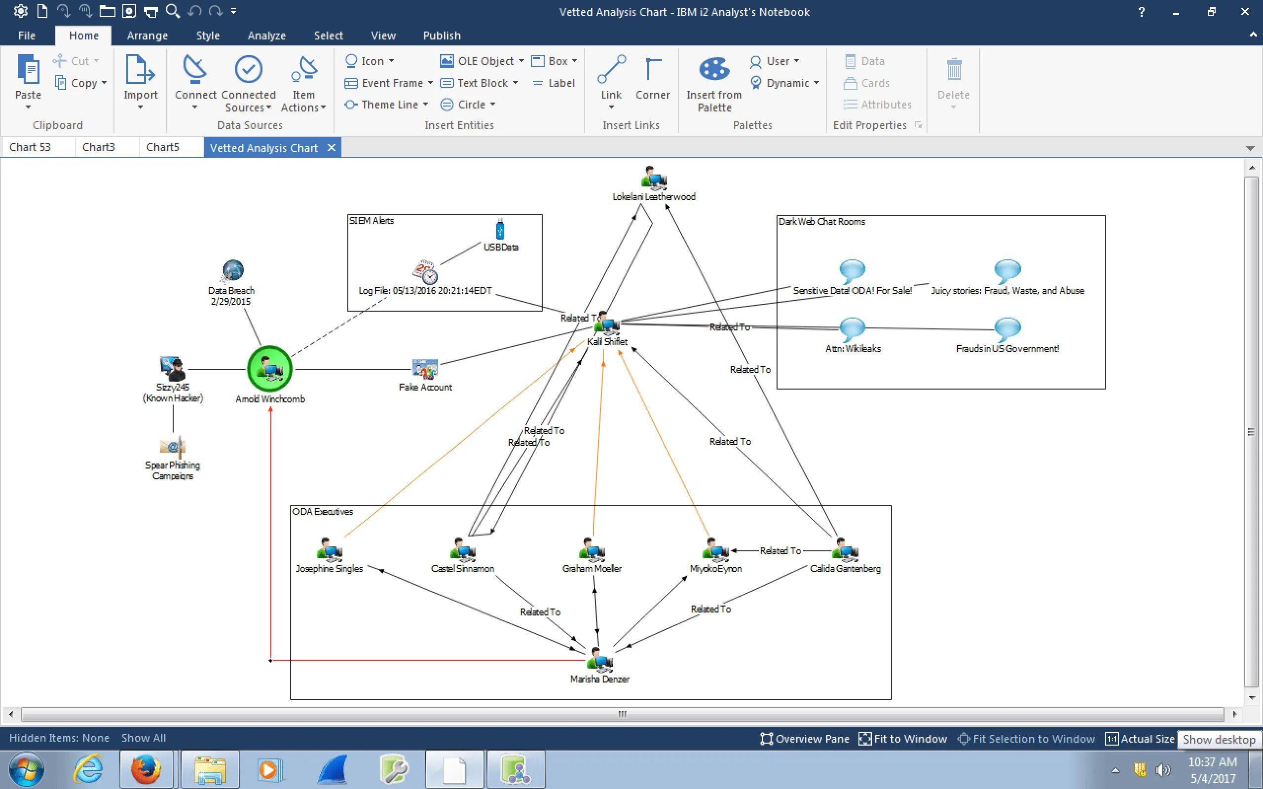This screenshot has height=789, width=1263.
Task: Switch to the Arrange ribbon tab
Action: pos(147,36)
